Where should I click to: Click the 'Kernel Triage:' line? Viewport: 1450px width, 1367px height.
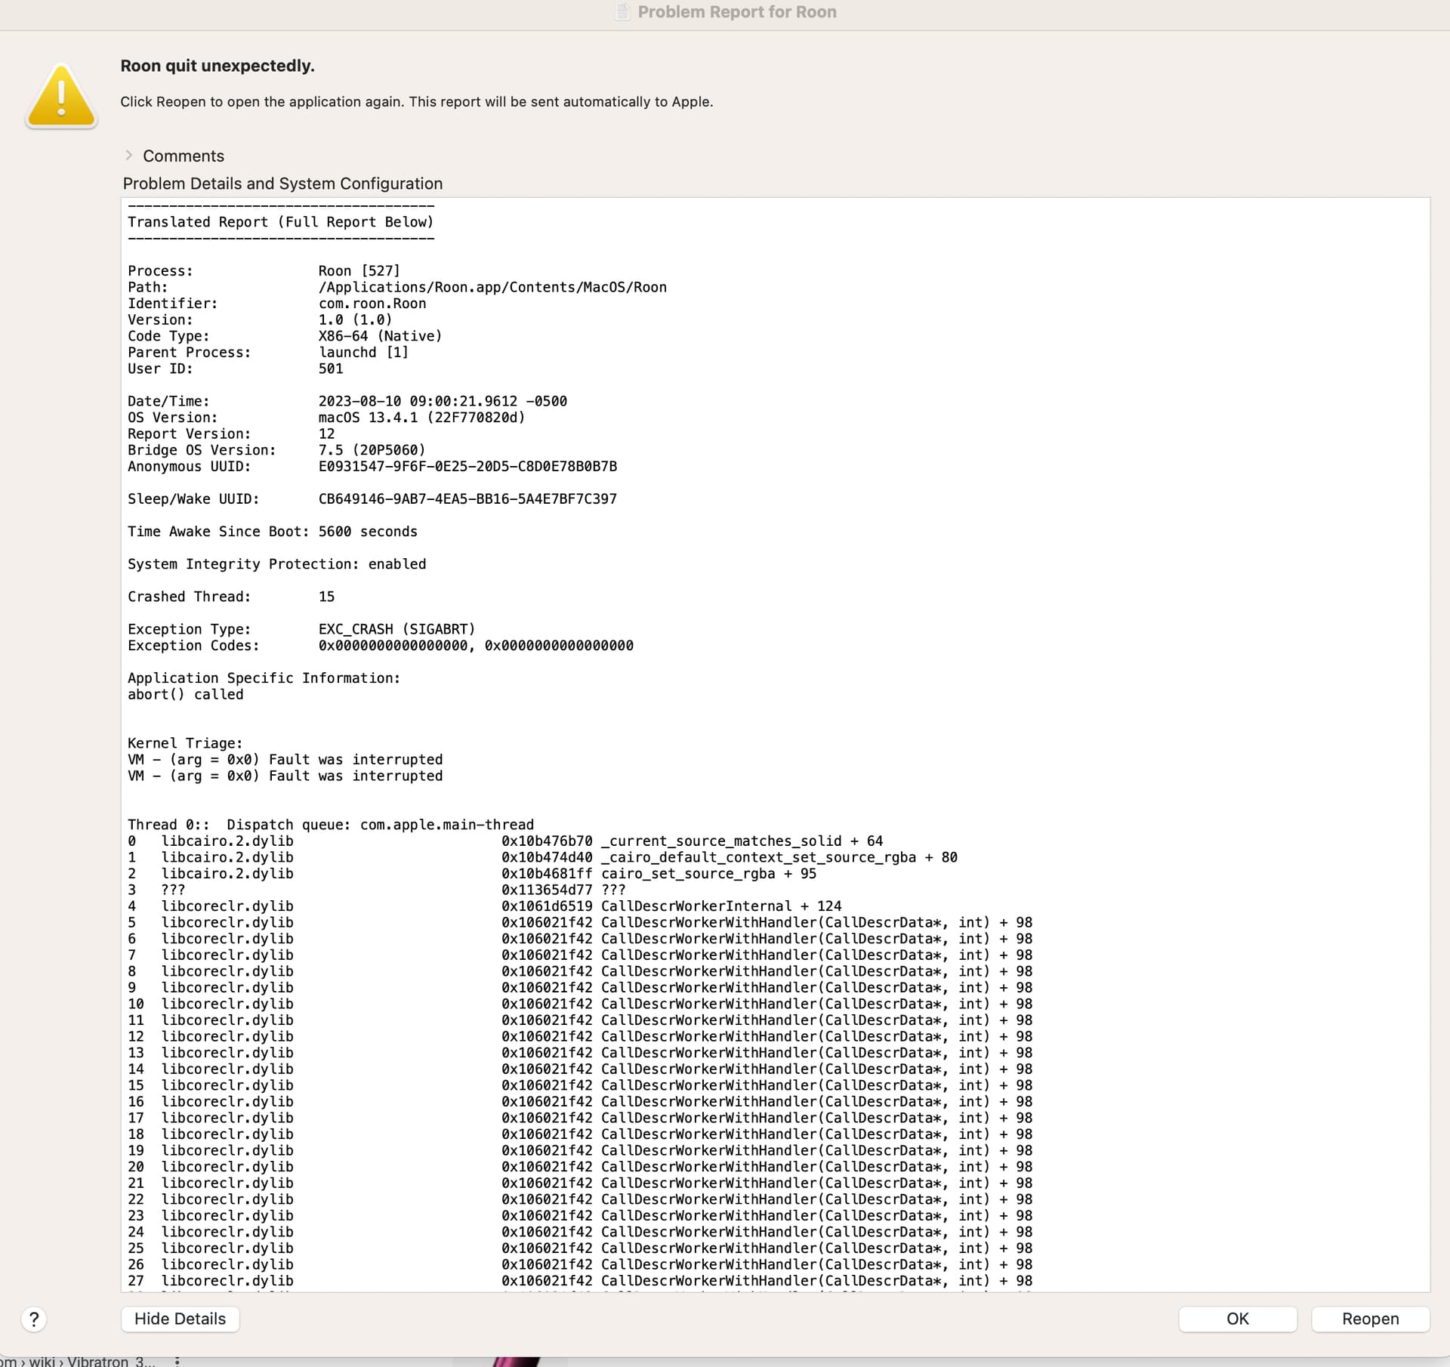(185, 742)
